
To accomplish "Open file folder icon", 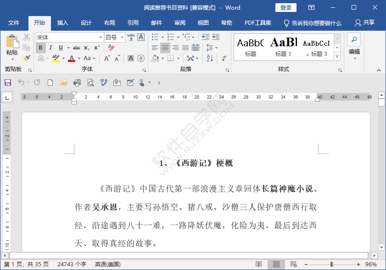I will 64,83.
